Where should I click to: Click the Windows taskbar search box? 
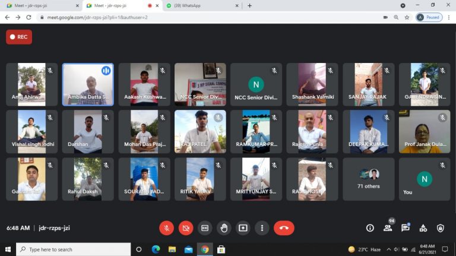73,249
